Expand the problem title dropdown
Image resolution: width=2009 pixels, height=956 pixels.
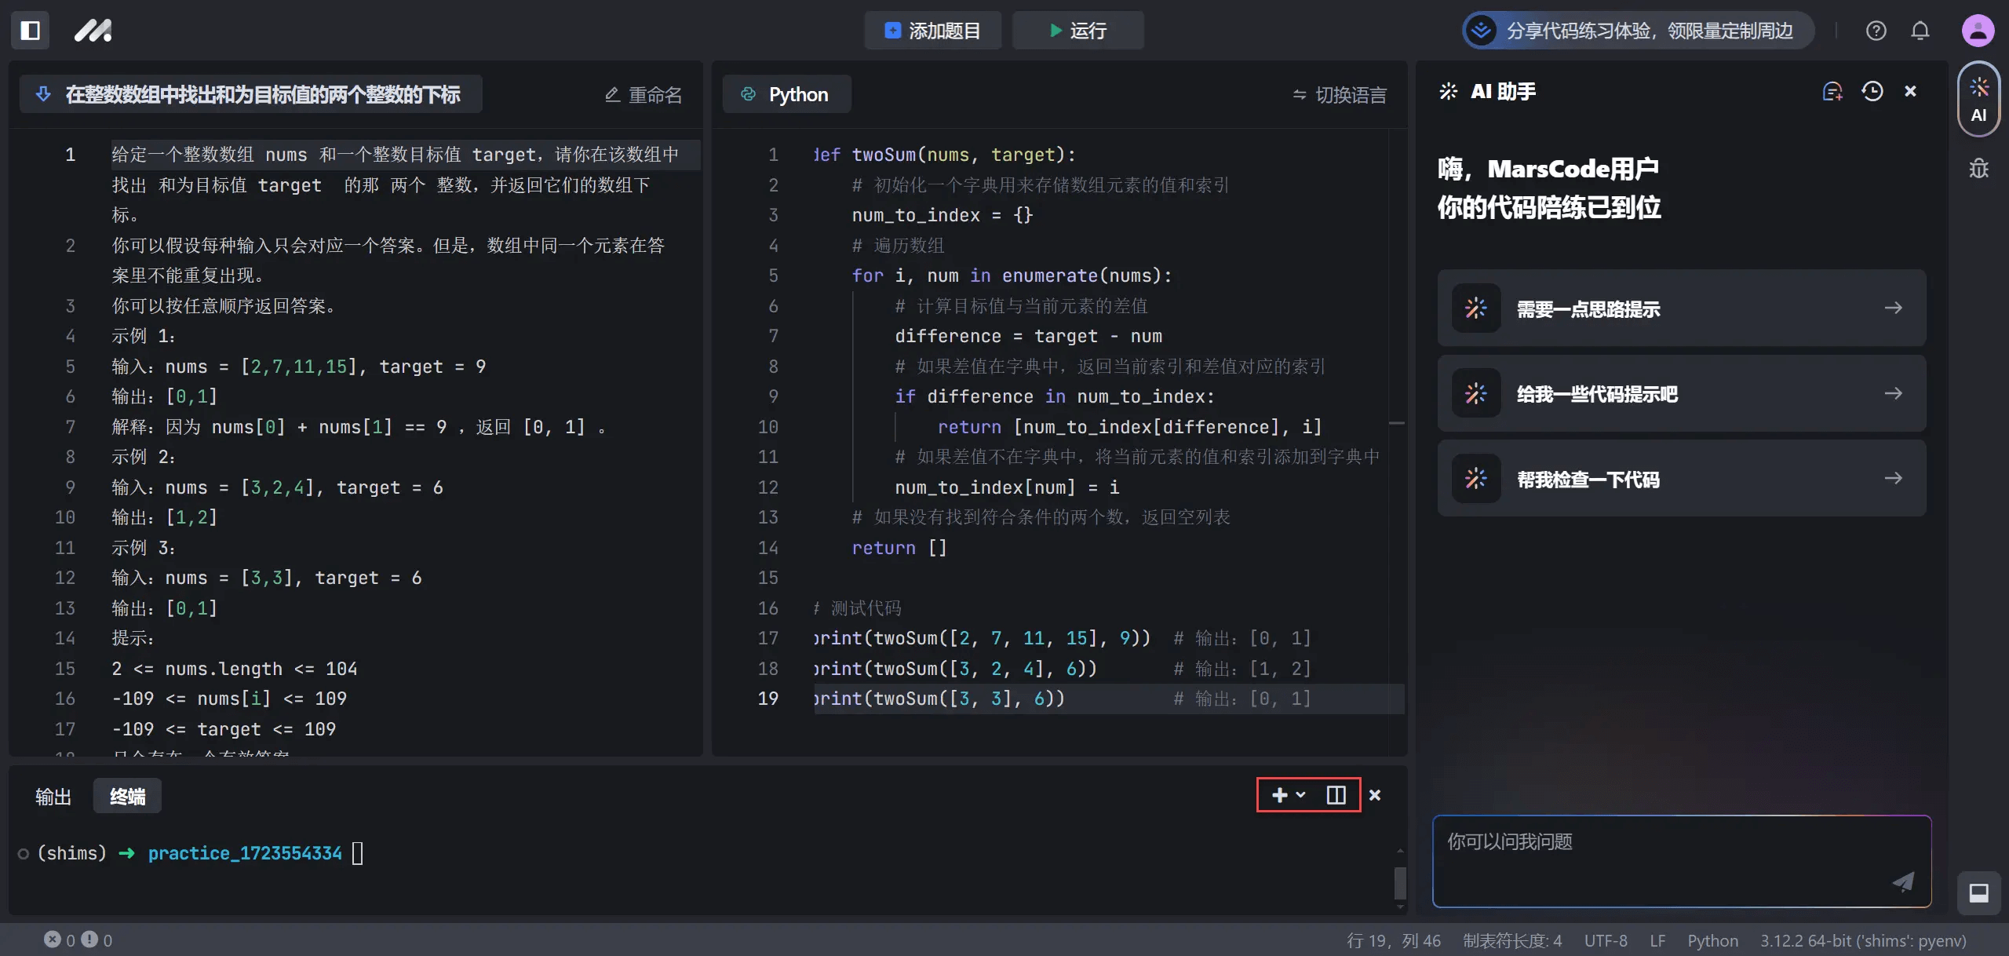pyautogui.click(x=44, y=94)
